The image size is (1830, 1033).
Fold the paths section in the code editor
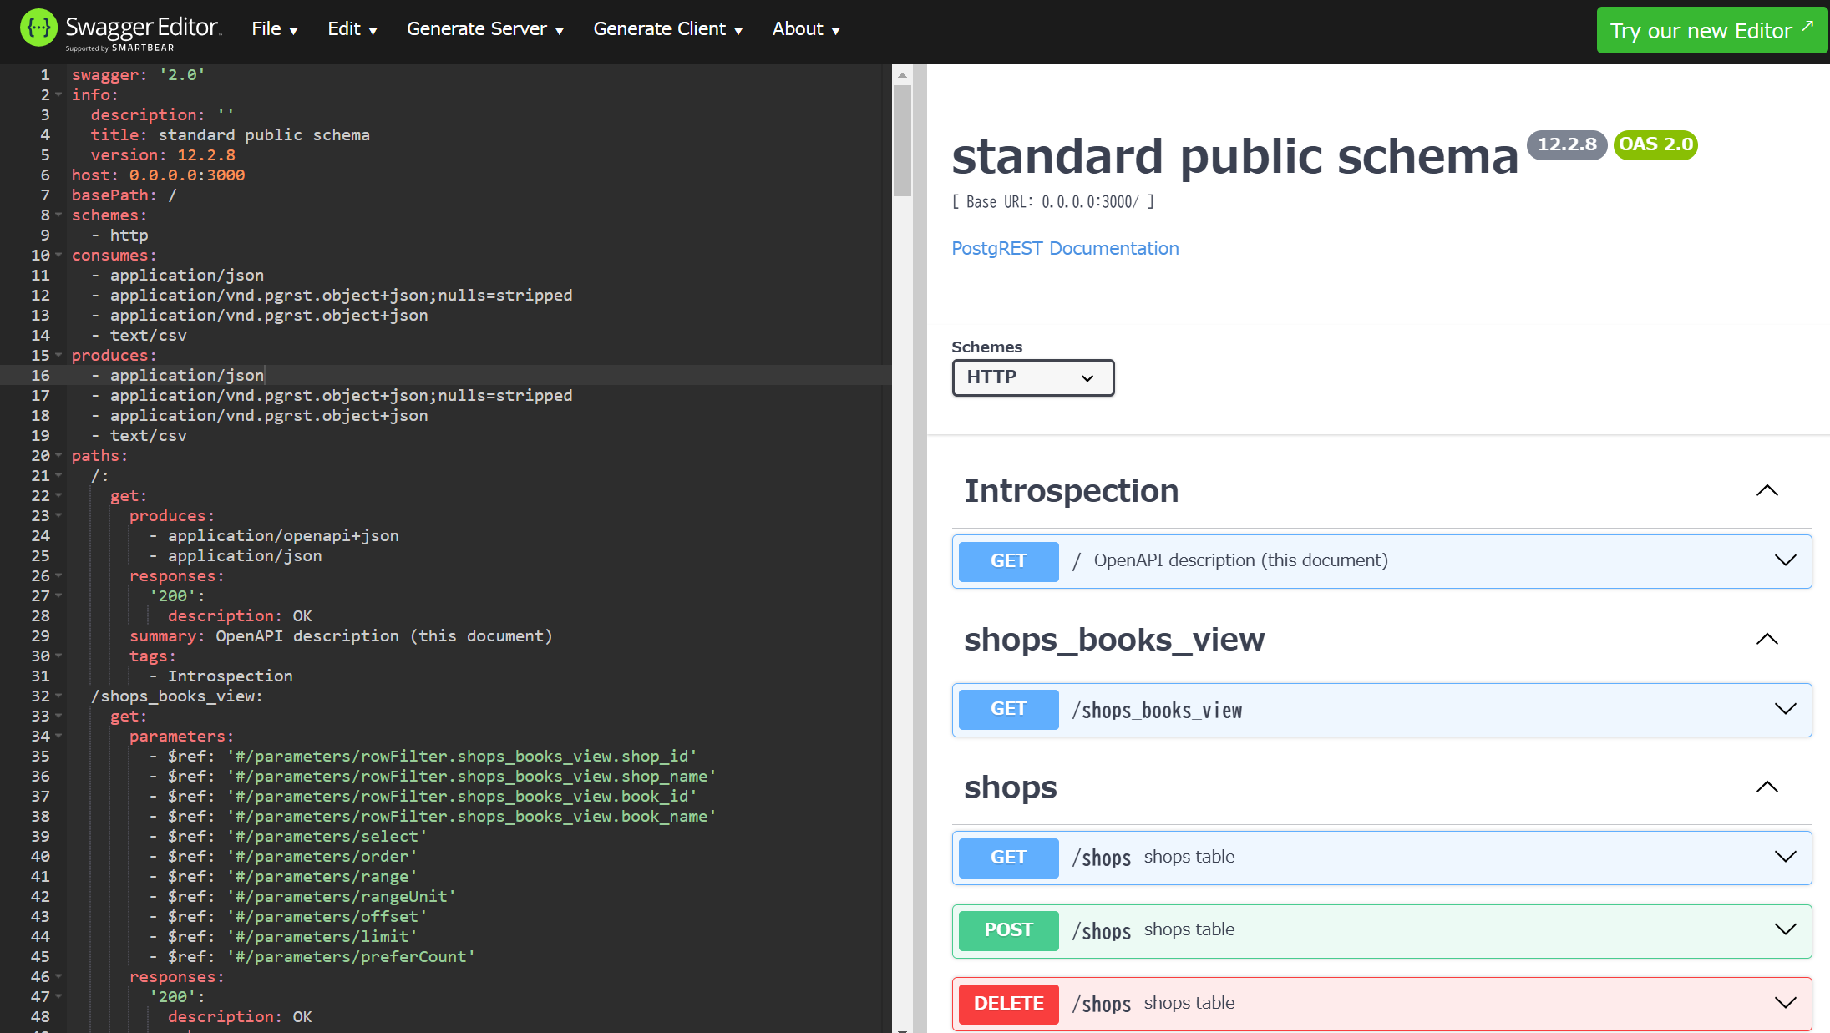coord(58,455)
